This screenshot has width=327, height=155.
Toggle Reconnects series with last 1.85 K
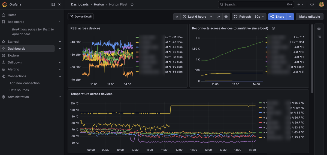(x=285, y=67)
